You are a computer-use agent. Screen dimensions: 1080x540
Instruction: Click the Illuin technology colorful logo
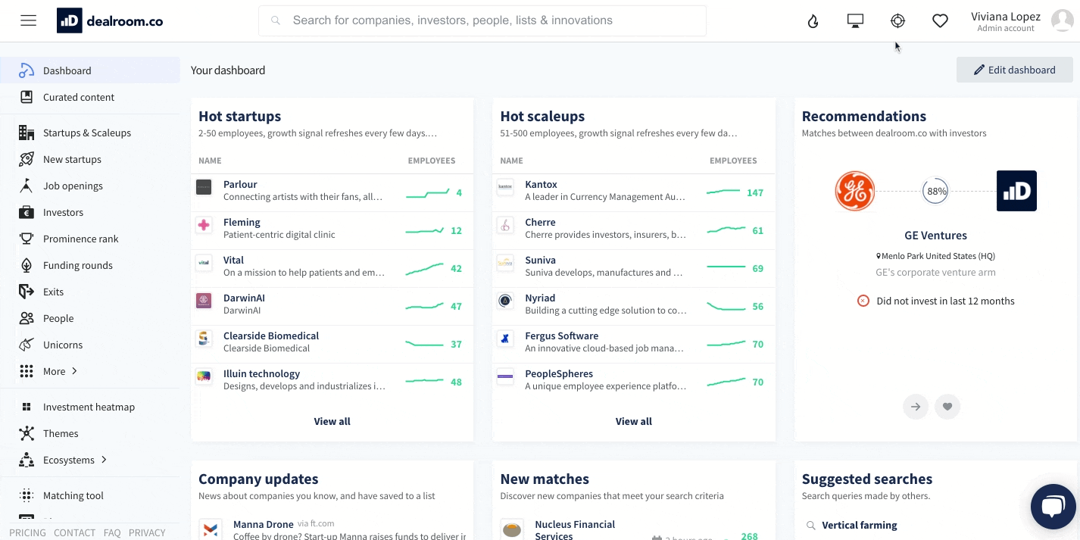[x=204, y=376]
